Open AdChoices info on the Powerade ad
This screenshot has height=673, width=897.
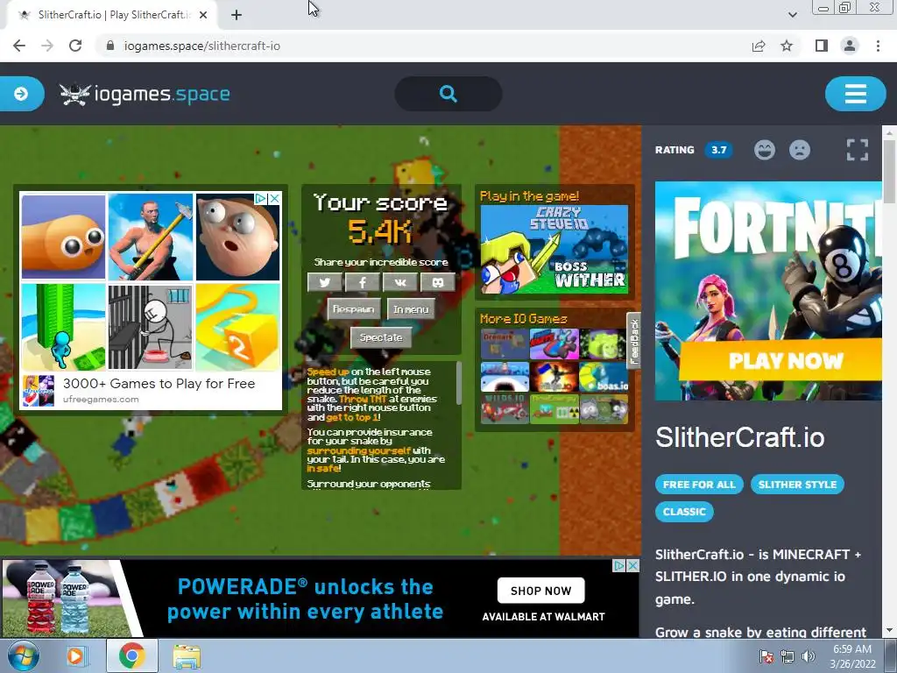pyautogui.click(x=619, y=565)
